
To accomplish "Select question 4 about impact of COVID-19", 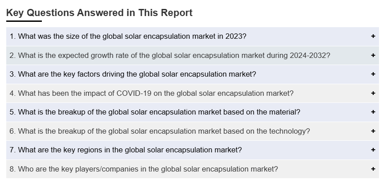I will (151, 93).
